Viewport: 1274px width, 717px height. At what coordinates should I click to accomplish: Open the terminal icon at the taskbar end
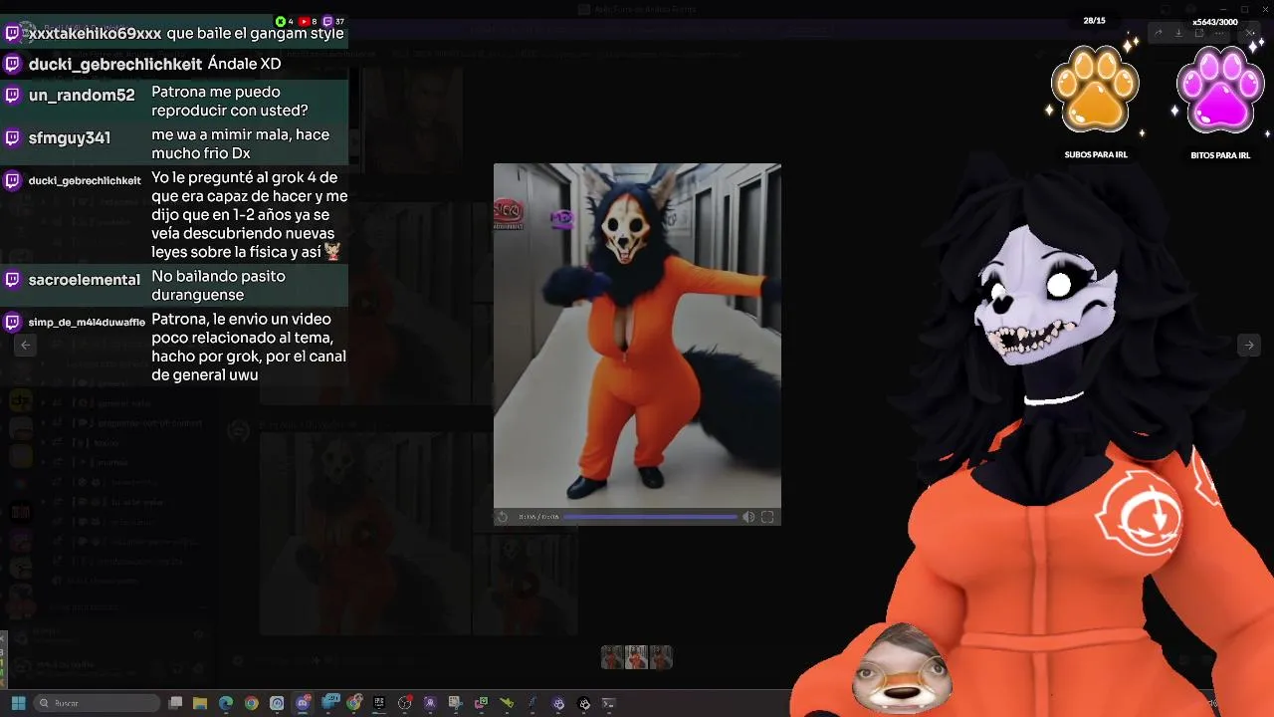(x=609, y=703)
